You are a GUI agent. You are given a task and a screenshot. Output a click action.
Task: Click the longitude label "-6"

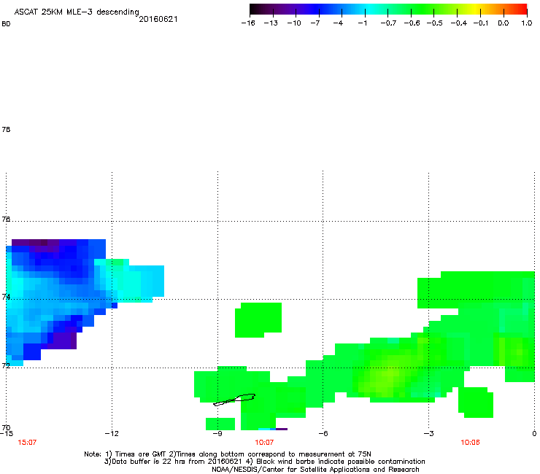[x=323, y=433]
